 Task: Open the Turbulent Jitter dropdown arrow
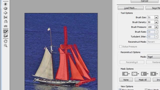click(156, 36)
